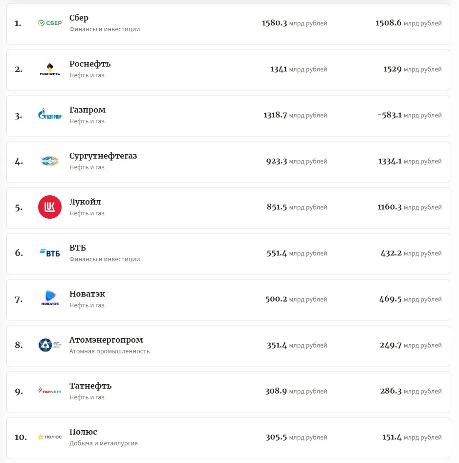This screenshot has width=459, height=463.
Task: Select the Газпром company title
Action: coord(87,110)
